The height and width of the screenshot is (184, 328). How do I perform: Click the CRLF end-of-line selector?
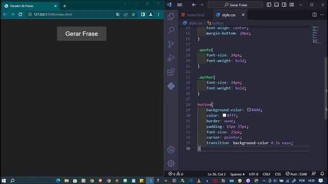tap(266, 174)
